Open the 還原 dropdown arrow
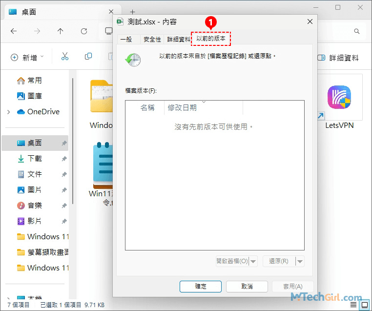 click(x=300, y=261)
